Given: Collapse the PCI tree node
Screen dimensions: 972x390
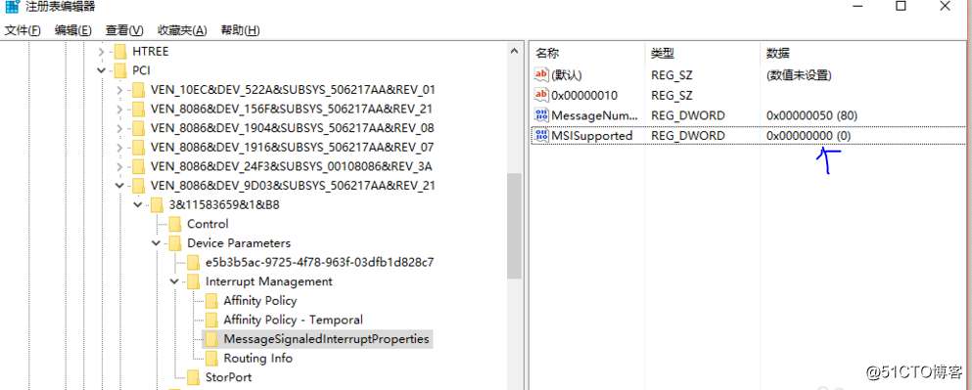Looking at the screenshot, I should pyautogui.click(x=101, y=70).
